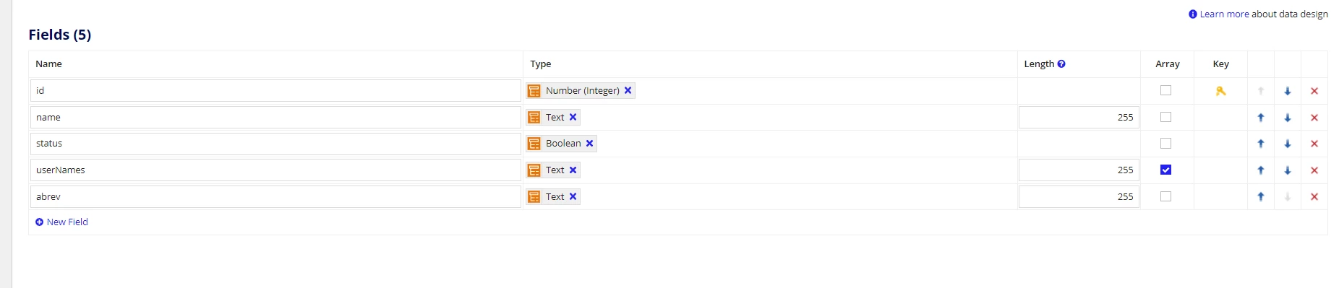This screenshot has width=1339, height=288.
Task: Click the Length help question icon
Action: (1061, 64)
